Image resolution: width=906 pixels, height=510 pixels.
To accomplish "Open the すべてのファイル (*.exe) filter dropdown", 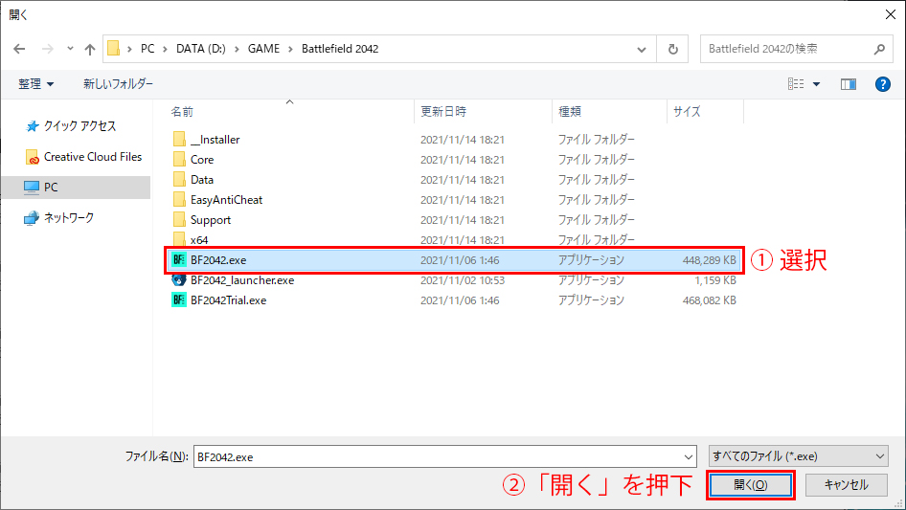I will pyautogui.click(x=798, y=456).
